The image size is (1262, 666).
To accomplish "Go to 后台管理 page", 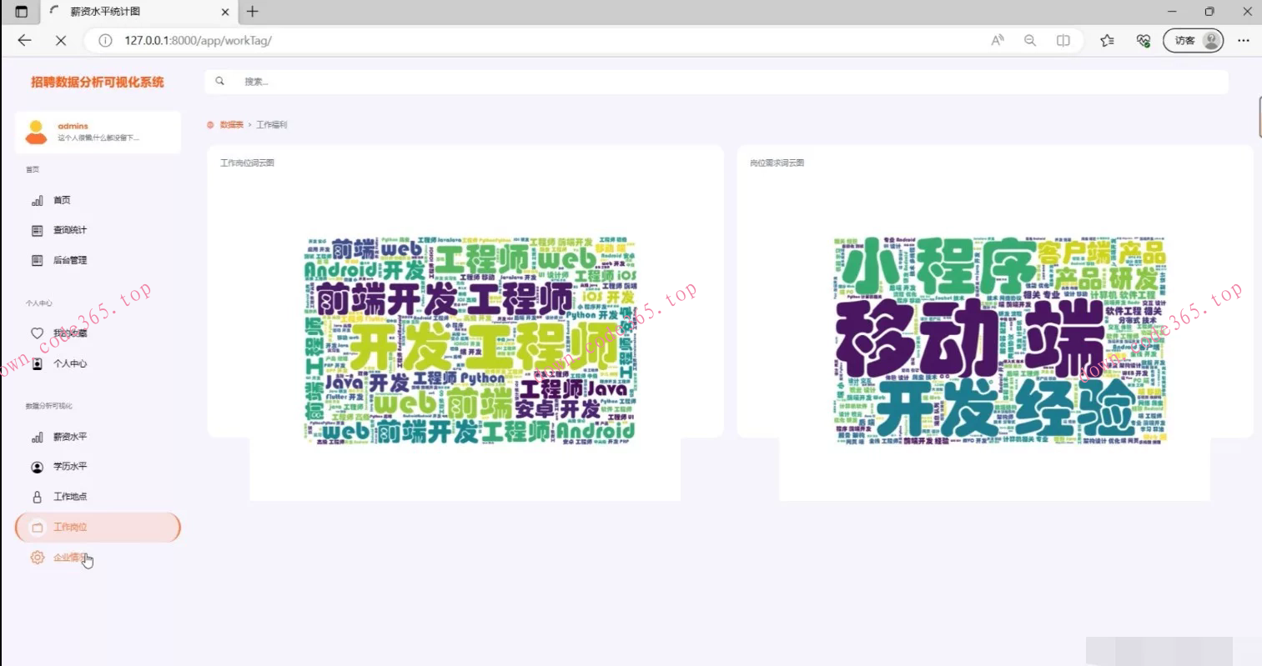I will [x=69, y=261].
